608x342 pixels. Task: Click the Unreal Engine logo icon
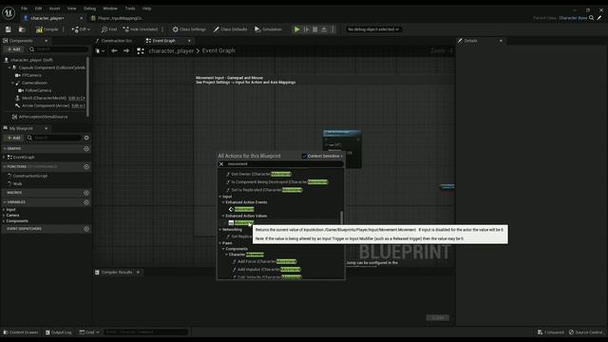(9, 13)
